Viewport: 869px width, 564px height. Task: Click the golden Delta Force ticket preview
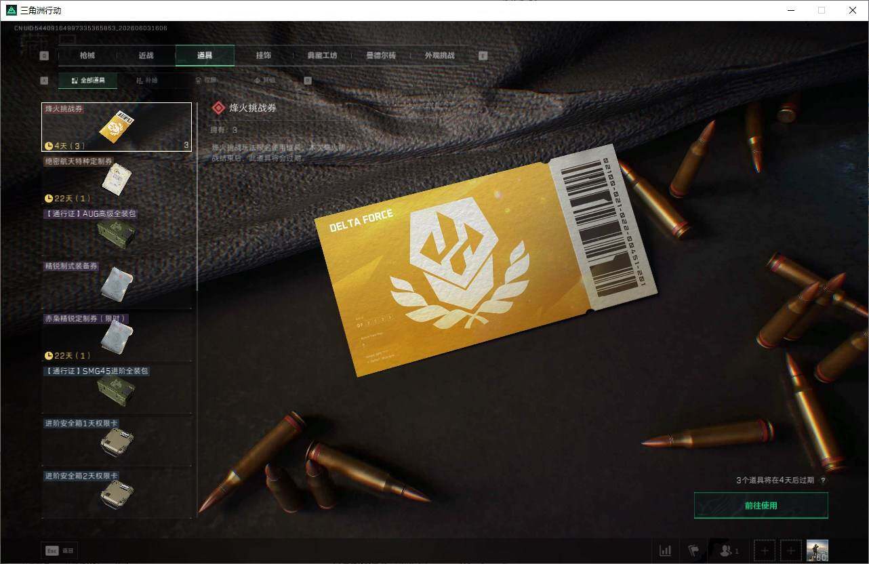[x=487, y=259]
